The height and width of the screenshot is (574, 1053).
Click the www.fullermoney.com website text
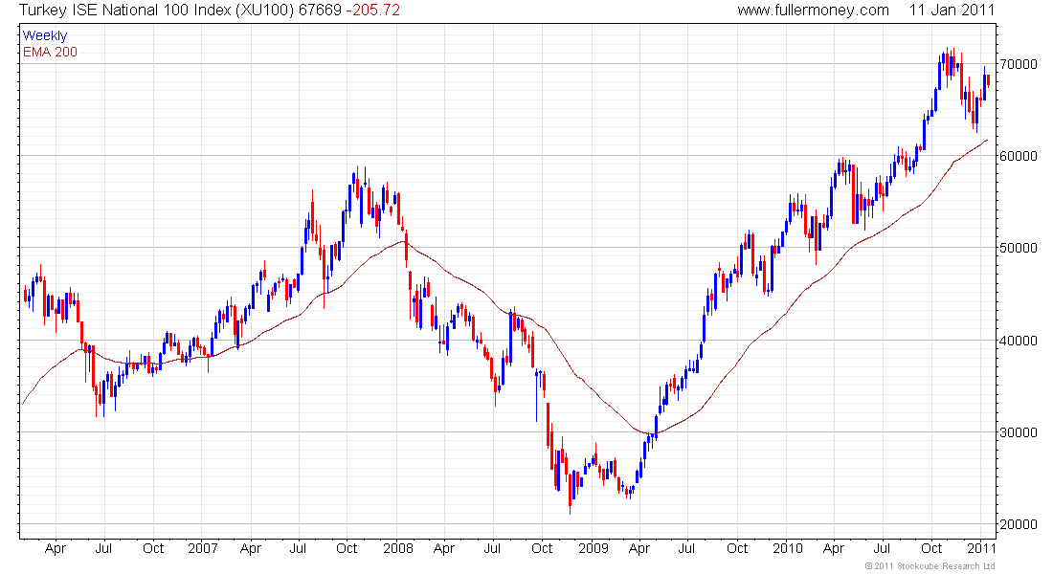click(x=813, y=11)
